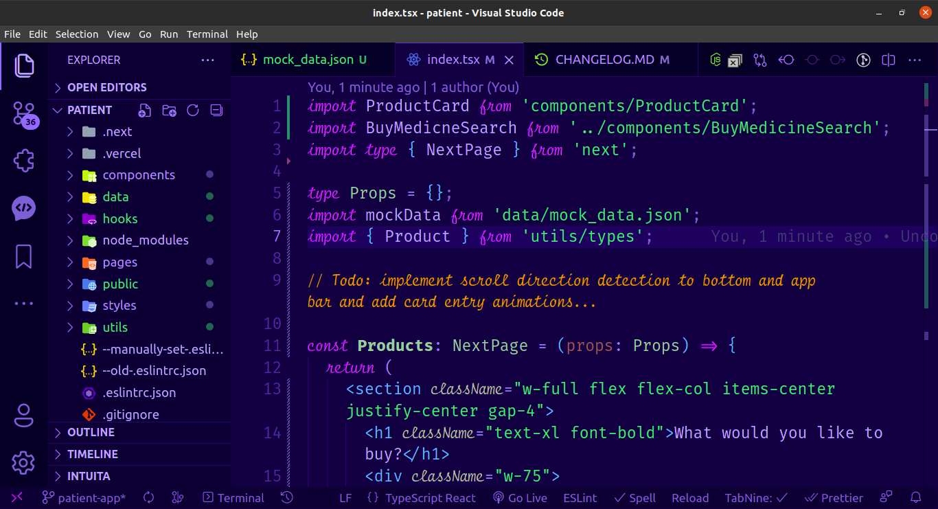Expand the components folder
Image resolution: width=938 pixels, height=509 pixels.
coord(139,175)
